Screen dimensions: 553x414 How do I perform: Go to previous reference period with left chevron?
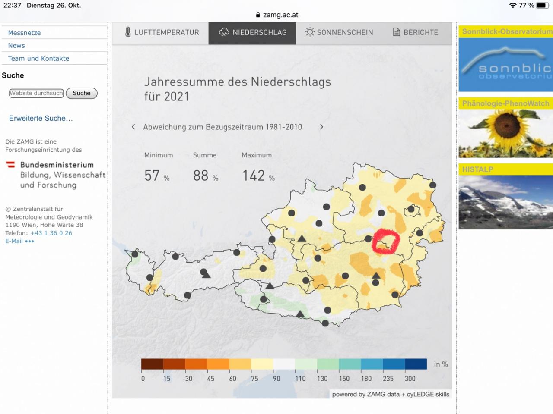click(x=133, y=127)
